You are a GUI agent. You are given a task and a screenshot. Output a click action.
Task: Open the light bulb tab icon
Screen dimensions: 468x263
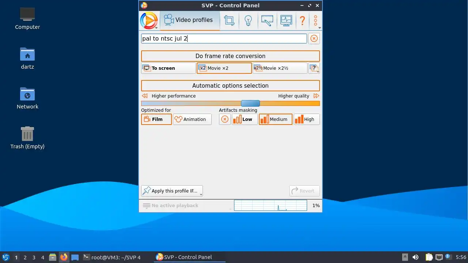tap(248, 20)
